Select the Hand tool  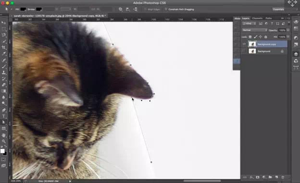(x=4, y=135)
